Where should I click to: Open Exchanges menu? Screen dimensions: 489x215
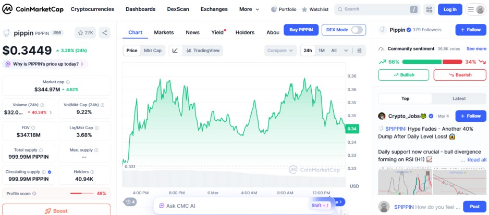[x=214, y=9]
